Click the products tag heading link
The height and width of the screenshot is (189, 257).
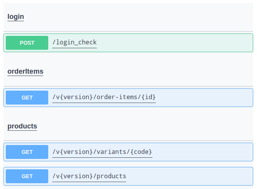coord(22,126)
